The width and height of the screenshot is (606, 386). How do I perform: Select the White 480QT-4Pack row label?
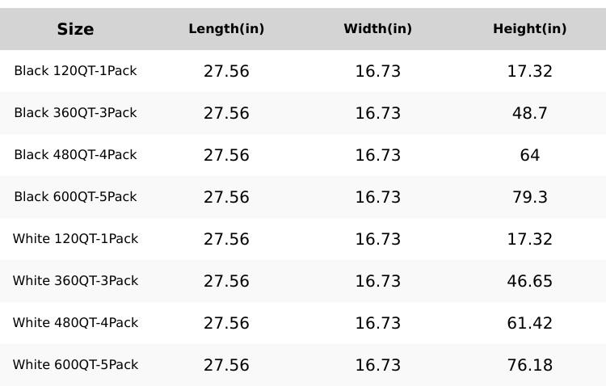(x=75, y=323)
